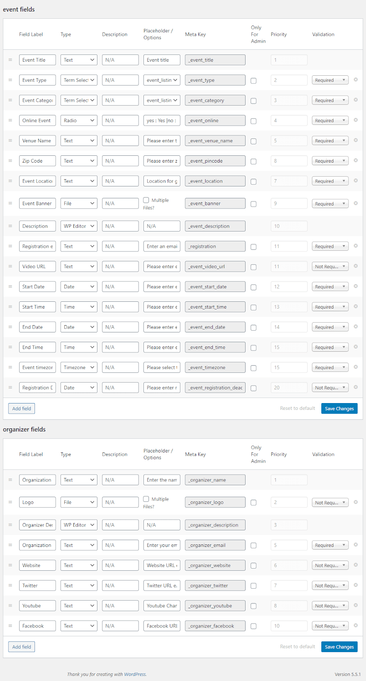The width and height of the screenshot is (366, 681).
Task: Open event_listing options dropdown for Event Type
Action: coord(162,80)
